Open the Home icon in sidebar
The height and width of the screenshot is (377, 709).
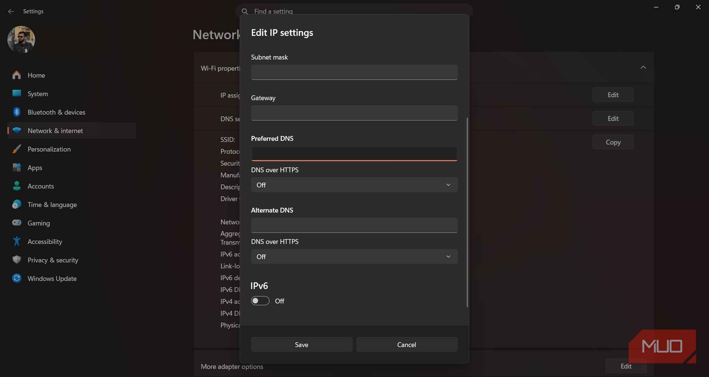[17, 75]
